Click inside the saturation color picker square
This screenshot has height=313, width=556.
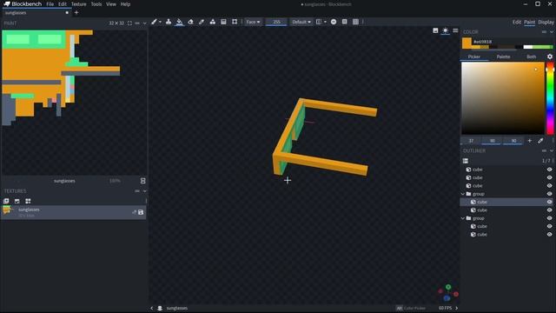point(502,98)
